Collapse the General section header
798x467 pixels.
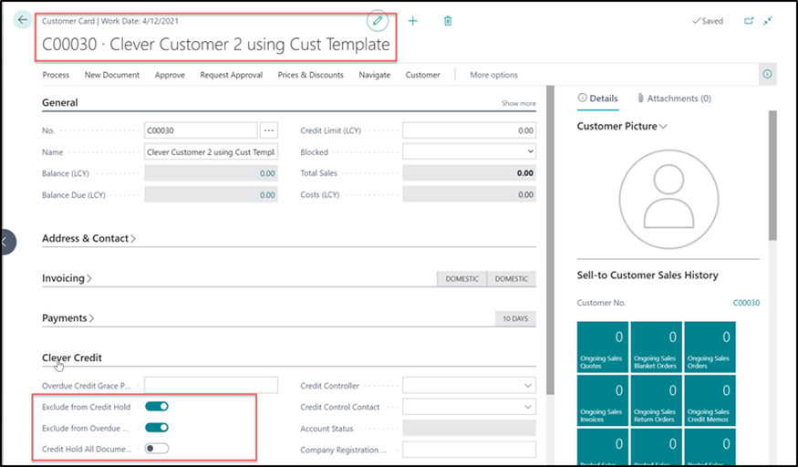click(60, 102)
